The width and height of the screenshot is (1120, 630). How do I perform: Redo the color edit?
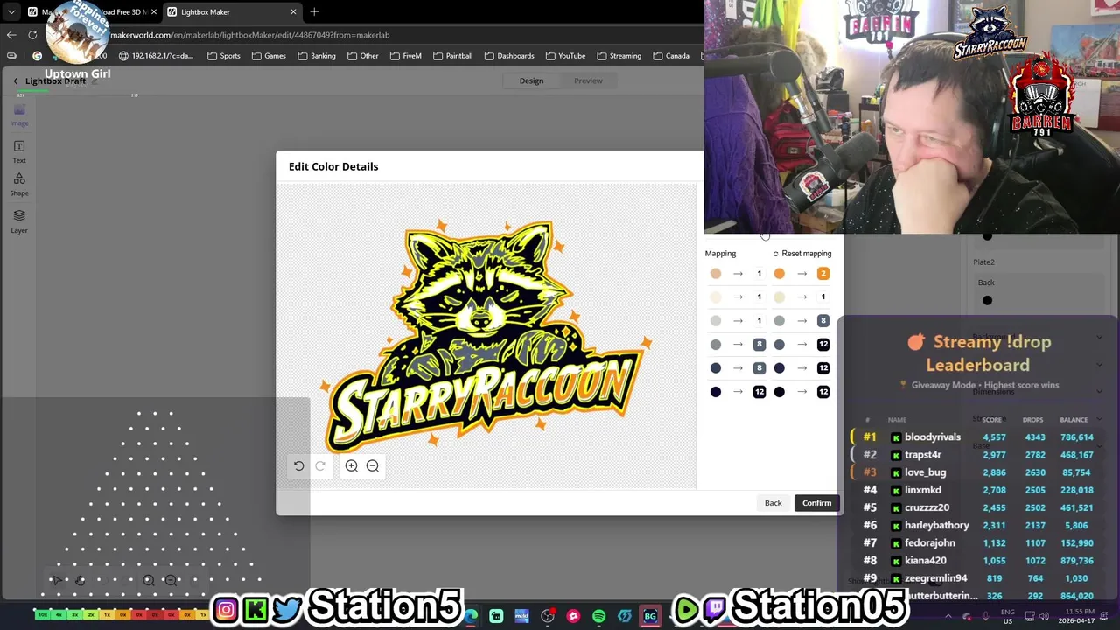(x=320, y=466)
